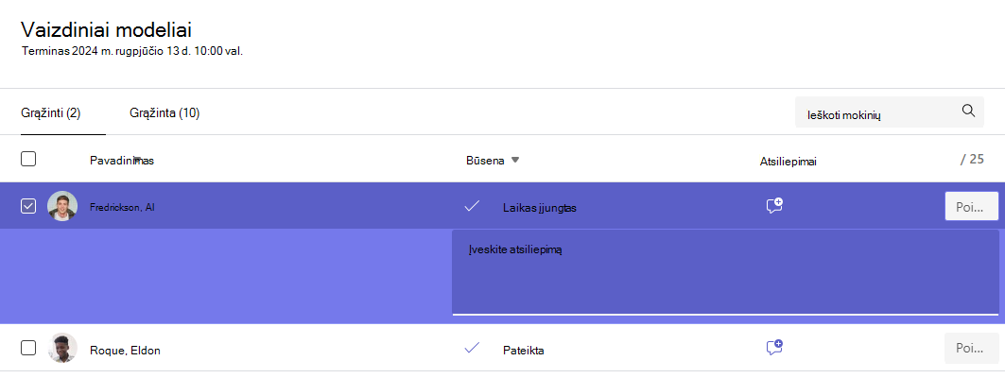This screenshot has width=1005, height=378.
Task: Sort by the Pavadinimas column arrow
Action: (136, 159)
